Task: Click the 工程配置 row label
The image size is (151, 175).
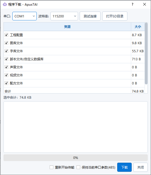Action: (x=16, y=35)
